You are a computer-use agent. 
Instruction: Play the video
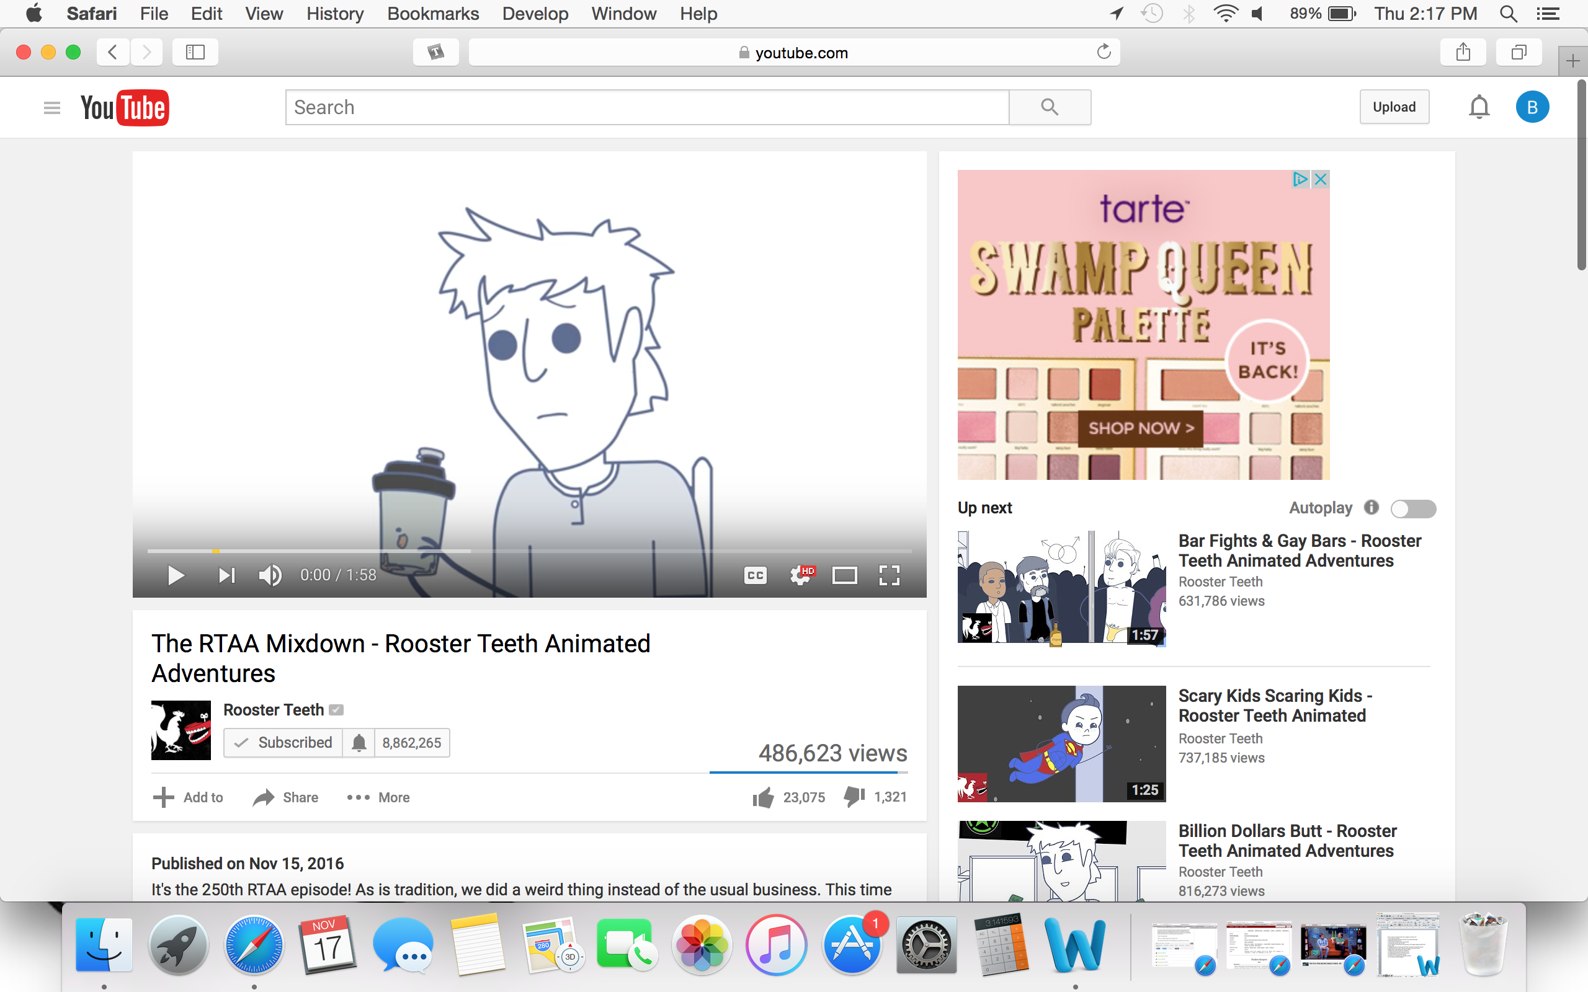point(175,575)
